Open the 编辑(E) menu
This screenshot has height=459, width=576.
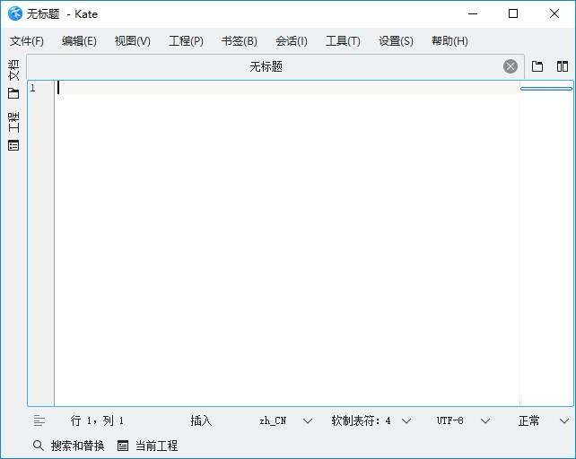click(79, 40)
